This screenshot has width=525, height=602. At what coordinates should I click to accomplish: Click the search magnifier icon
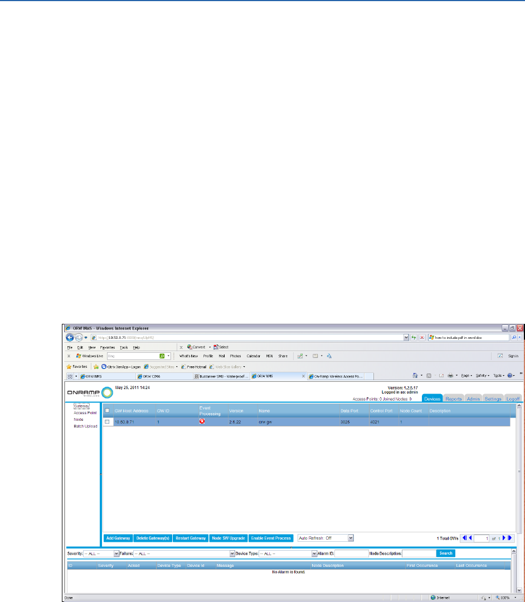coord(514,337)
